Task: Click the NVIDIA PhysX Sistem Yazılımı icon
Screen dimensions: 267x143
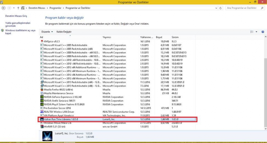Action: (42, 104)
